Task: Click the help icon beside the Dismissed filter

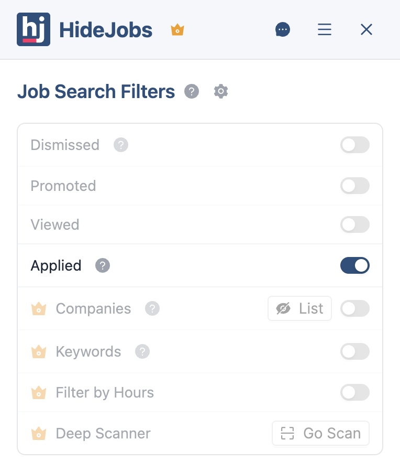Action: (121, 145)
